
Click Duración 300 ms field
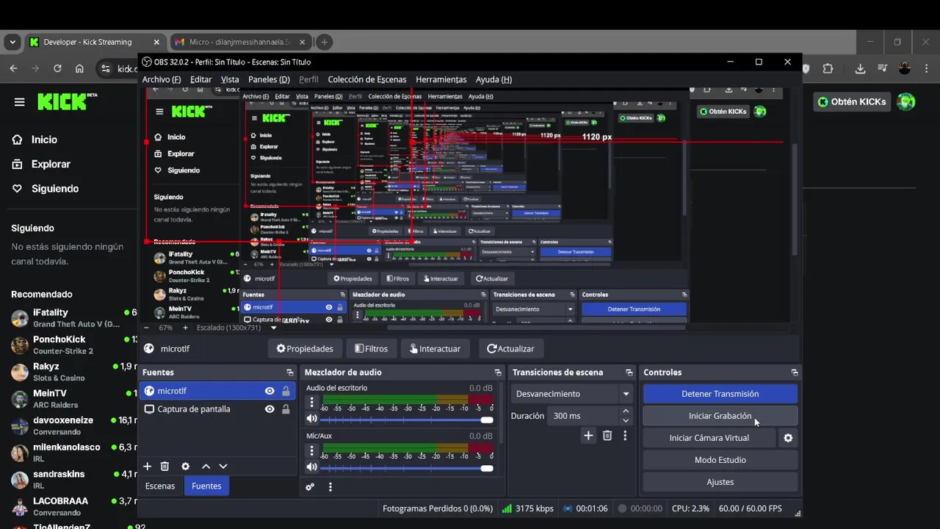pyautogui.click(x=584, y=416)
